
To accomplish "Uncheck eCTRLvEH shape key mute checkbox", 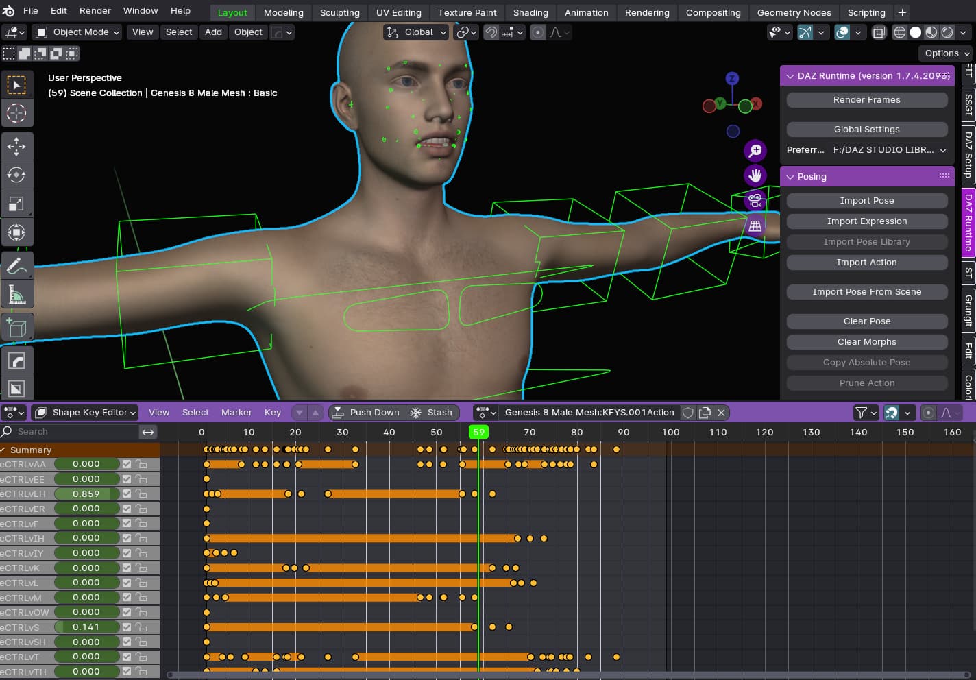I will [127, 494].
